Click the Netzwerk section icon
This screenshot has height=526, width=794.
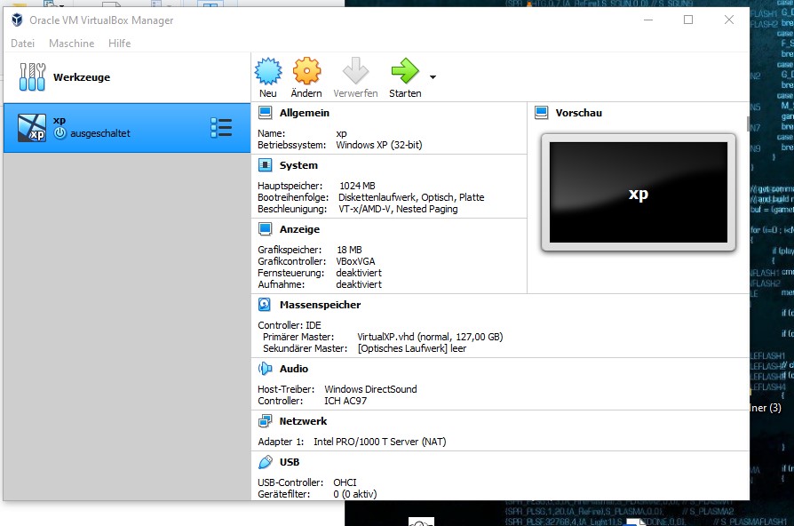coord(265,421)
